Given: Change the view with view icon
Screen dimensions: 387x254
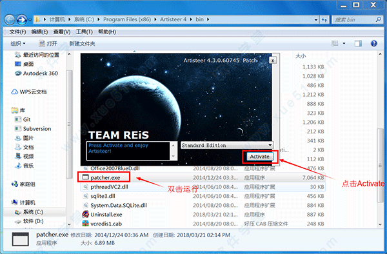Looking at the screenshot, I should pyautogui.click(x=335, y=44).
